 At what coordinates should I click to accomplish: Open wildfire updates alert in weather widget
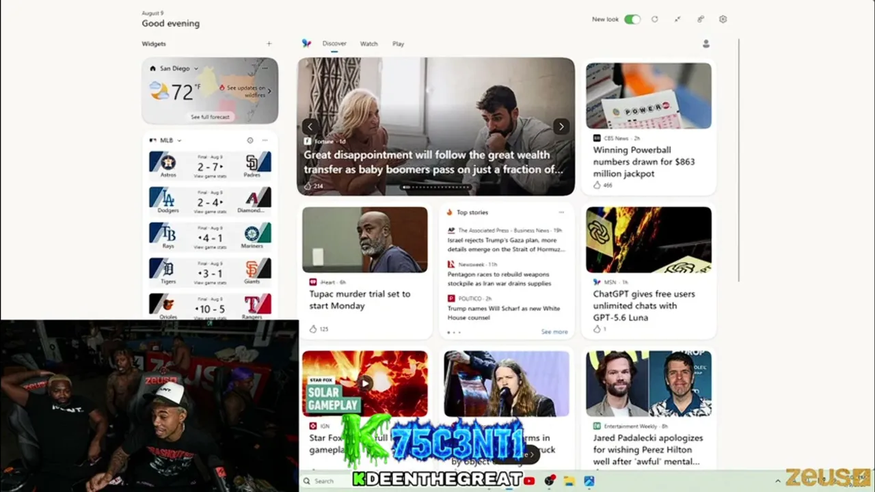click(245, 91)
